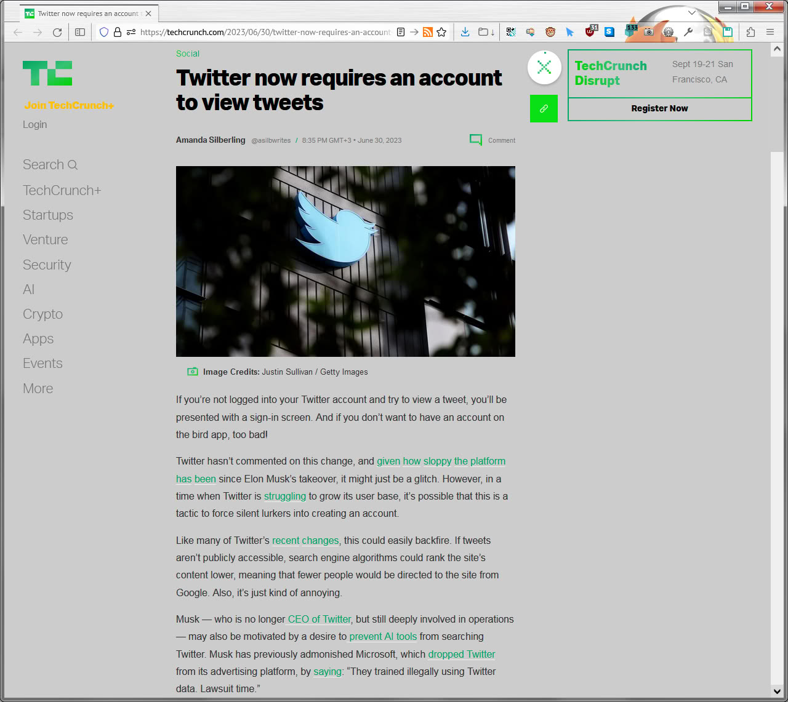This screenshot has height=702, width=788.
Task: Open the tracking protection shield panel
Action: point(104,32)
